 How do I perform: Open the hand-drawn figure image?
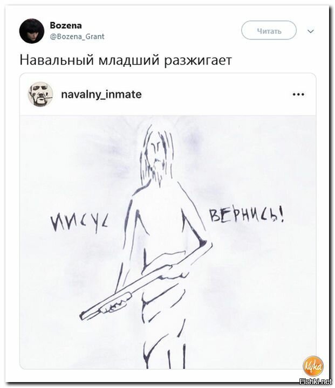[168, 242]
